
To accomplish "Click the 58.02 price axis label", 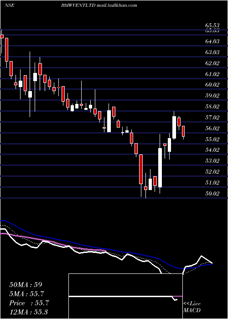I will [212, 107].
